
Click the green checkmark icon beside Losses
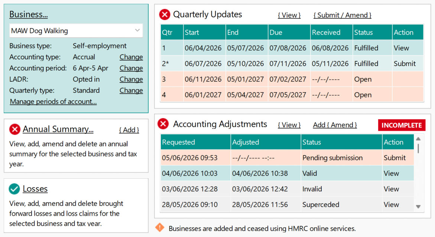(x=14, y=189)
